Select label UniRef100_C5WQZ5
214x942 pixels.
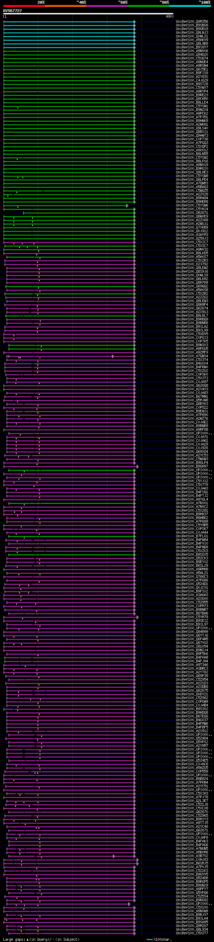tap(192, 190)
